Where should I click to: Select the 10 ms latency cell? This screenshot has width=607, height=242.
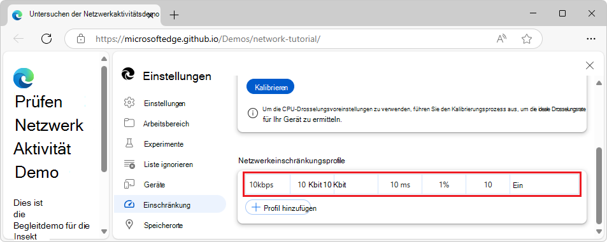point(400,184)
